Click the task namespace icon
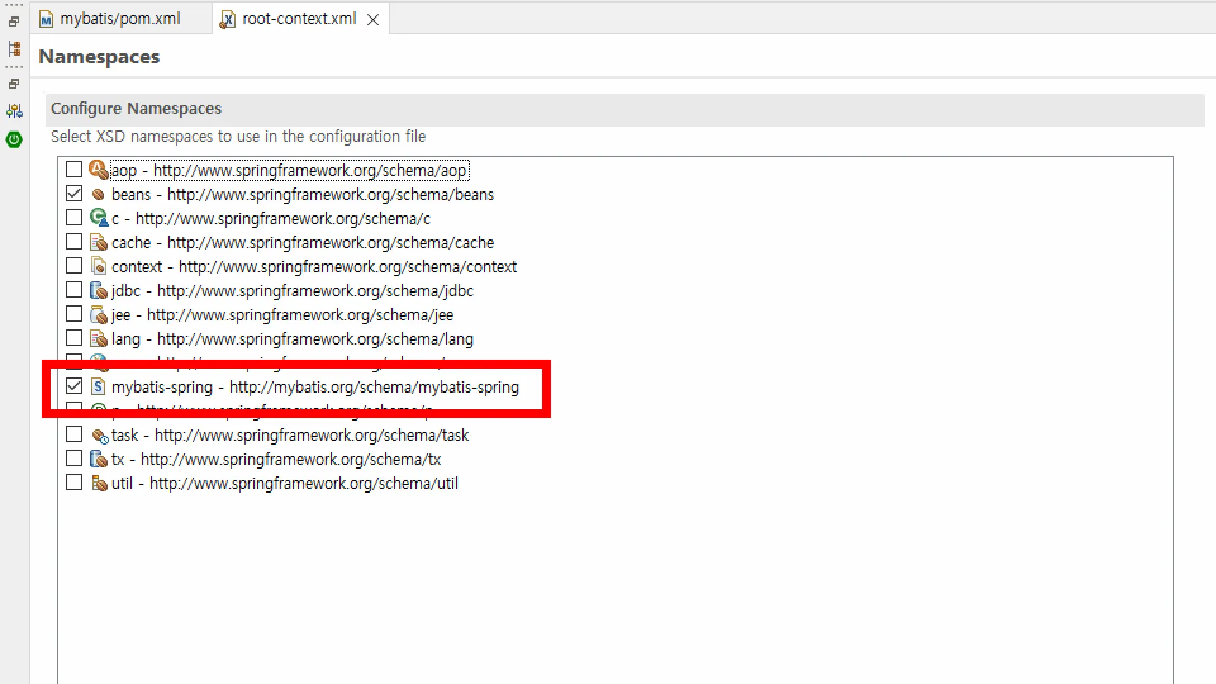This screenshot has height=684, width=1216. (x=99, y=436)
